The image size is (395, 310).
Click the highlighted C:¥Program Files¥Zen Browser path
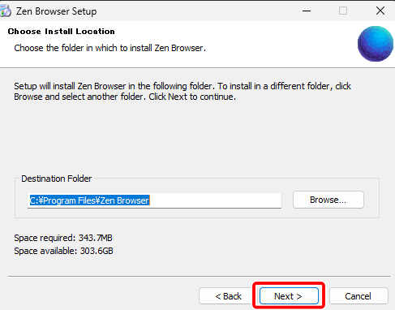89,200
